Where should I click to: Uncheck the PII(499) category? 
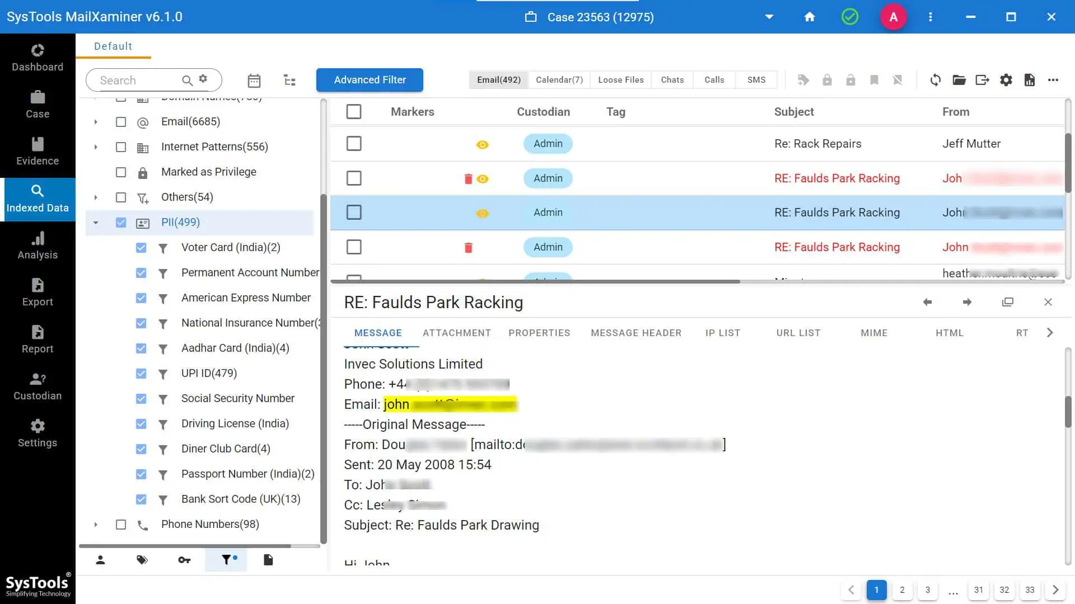tap(121, 222)
